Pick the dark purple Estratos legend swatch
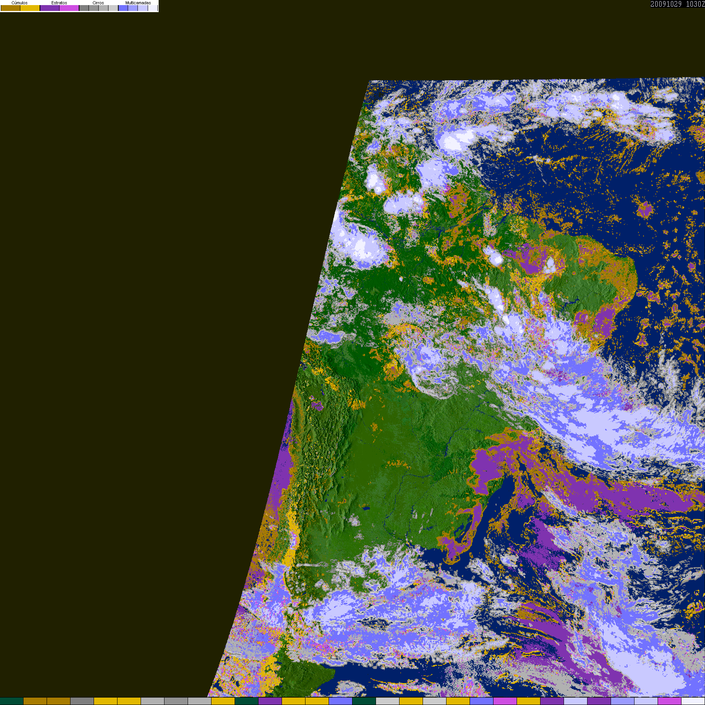This screenshot has height=705, width=705. 50,8
